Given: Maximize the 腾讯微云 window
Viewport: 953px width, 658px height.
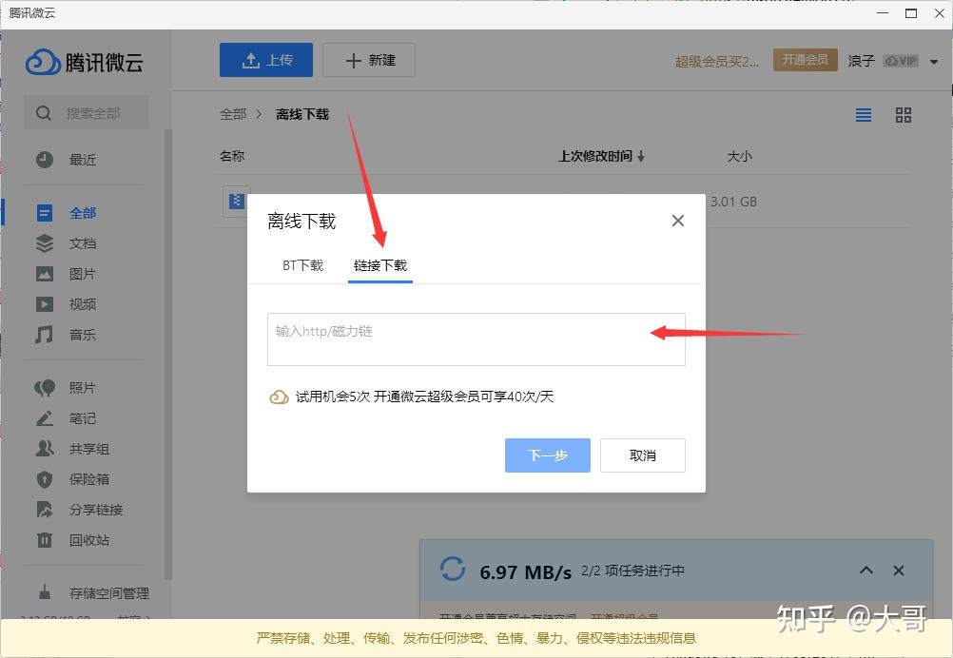Looking at the screenshot, I should pyautogui.click(x=911, y=12).
